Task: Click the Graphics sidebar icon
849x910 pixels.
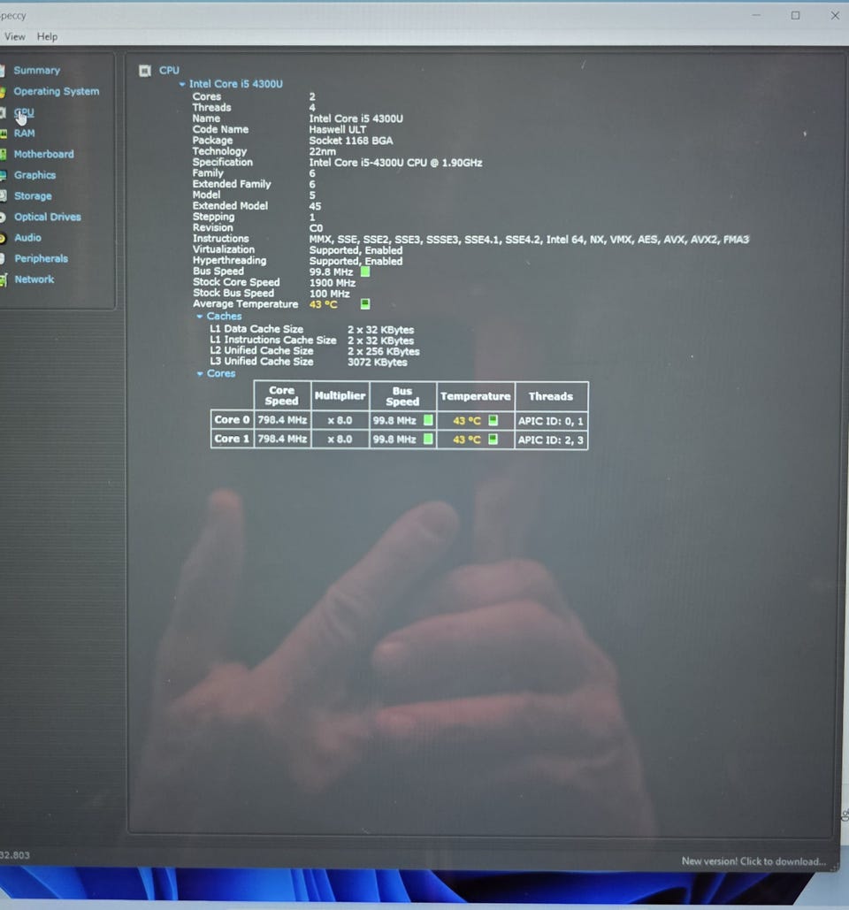Action: point(3,175)
